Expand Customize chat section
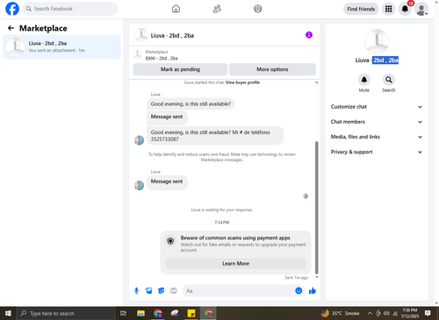This screenshot has width=439, height=320. point(377,107)
